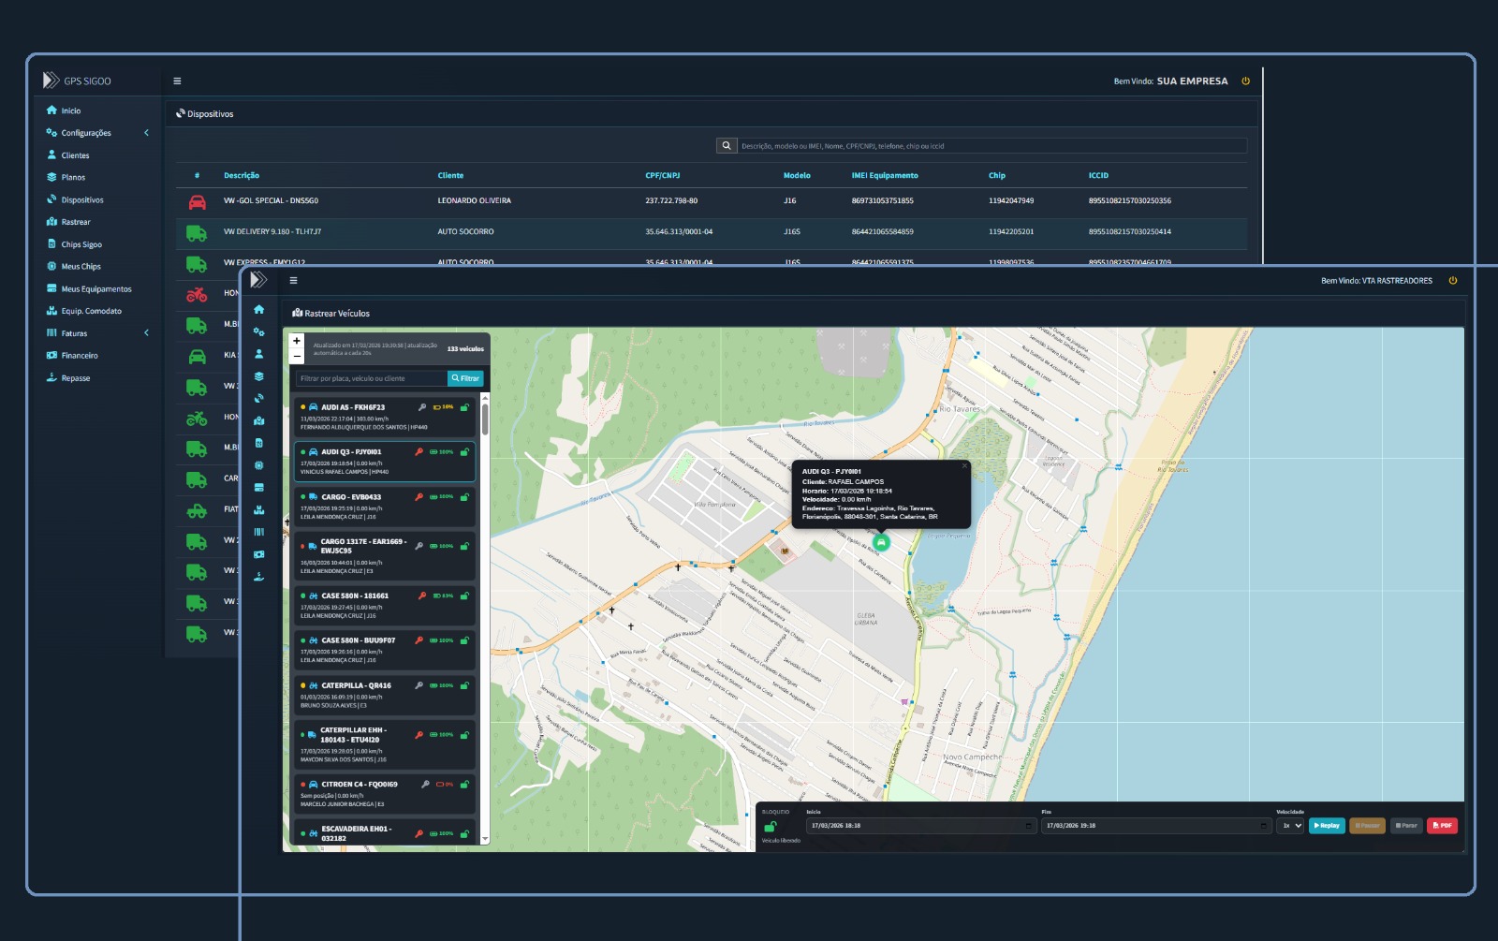Select Repasse in back window sidebar

click(68, 378)
